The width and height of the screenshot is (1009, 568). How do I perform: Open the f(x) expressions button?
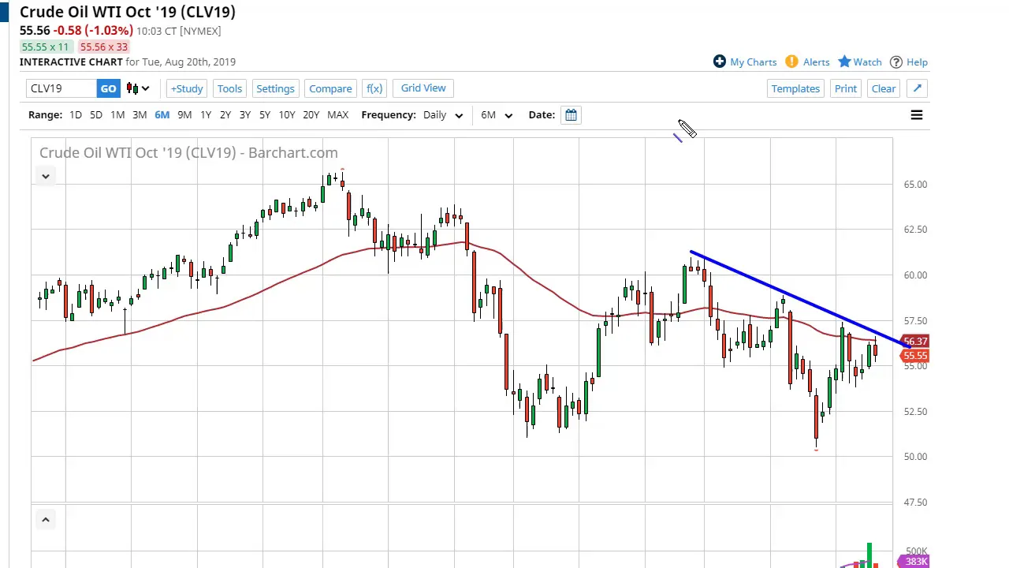coord(374,88)
